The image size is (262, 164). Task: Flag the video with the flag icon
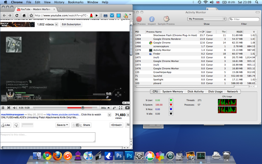coord(128,125)
